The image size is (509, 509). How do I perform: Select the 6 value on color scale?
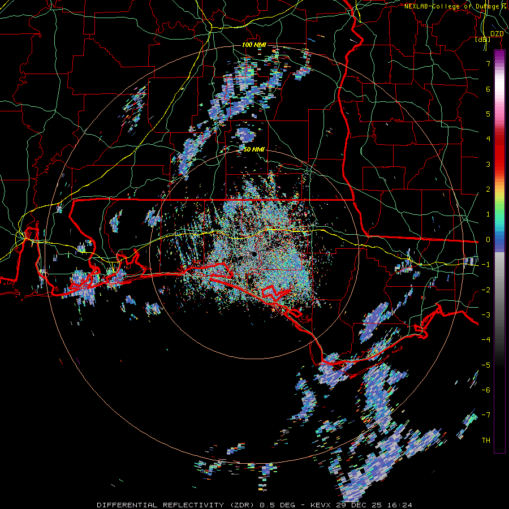488,89
